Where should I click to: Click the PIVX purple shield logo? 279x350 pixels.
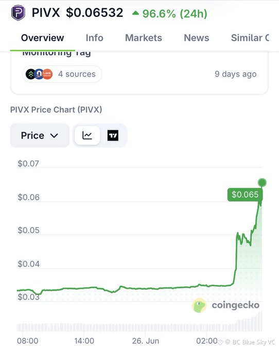pyautogui.click(x=18, y=13)
